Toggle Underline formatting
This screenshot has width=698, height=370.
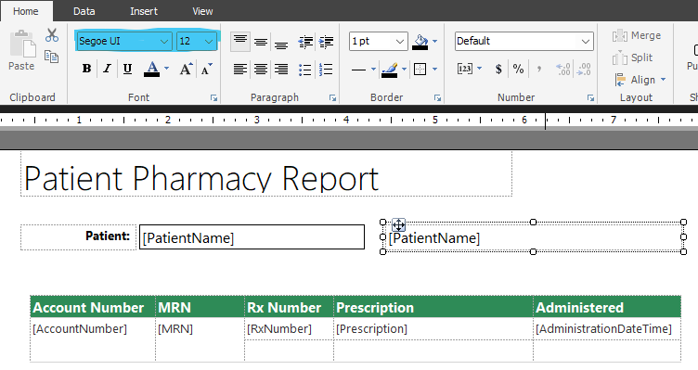127,69
